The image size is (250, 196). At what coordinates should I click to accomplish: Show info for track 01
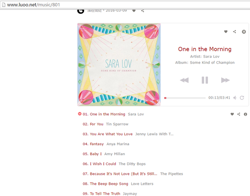pos(245,114)
